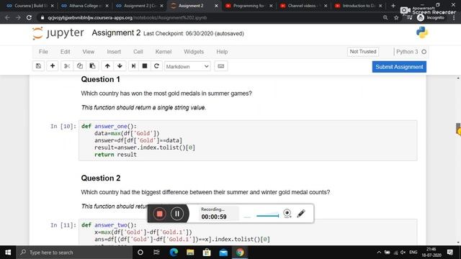Cut the selected cell with the scissors icon
This screenshot has width=461, height=259.
tap(67, 66)
